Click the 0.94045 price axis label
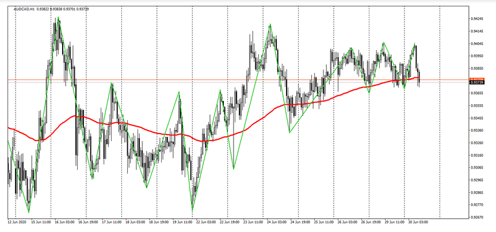The height and width of the screenshot is (232, 496). click(476, 44)
